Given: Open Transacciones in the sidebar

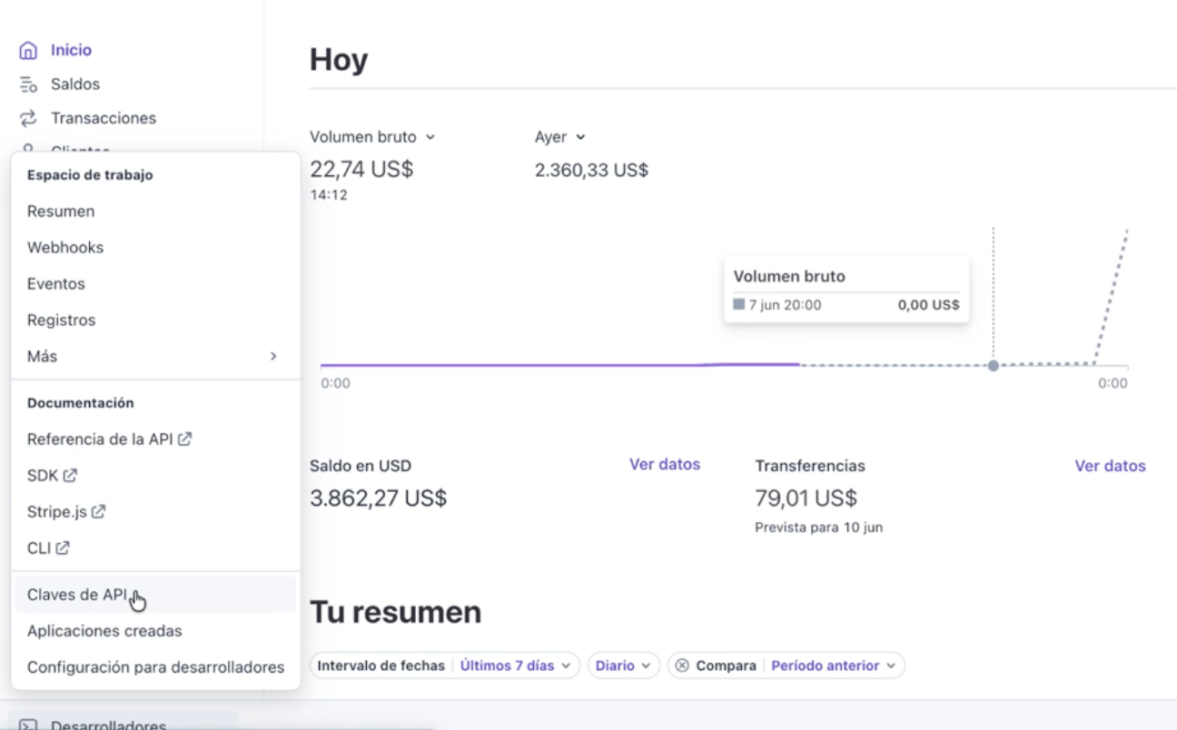Looking at the screenshot, I should (x=104, y=118).
